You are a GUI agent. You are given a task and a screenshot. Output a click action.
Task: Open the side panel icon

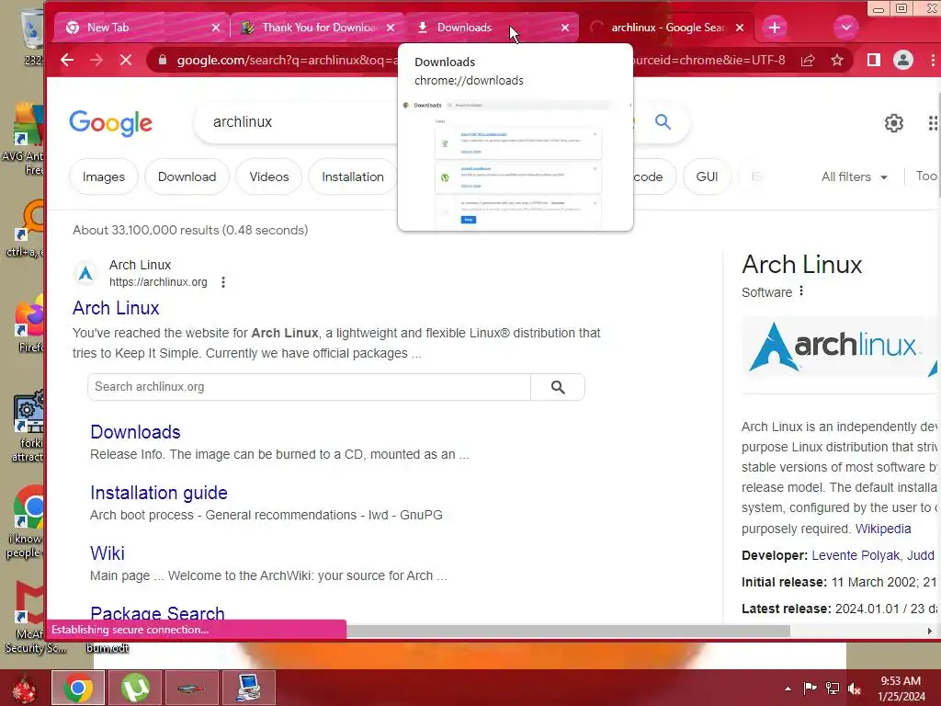pos(873,60)
